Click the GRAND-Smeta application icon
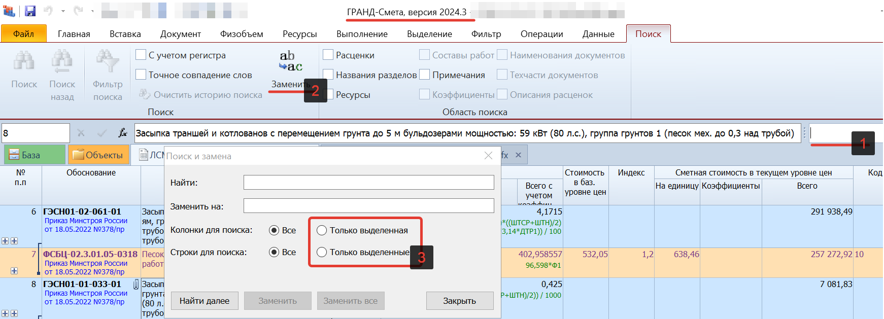The height and width of the screenshot is (319, 884). 9,11
